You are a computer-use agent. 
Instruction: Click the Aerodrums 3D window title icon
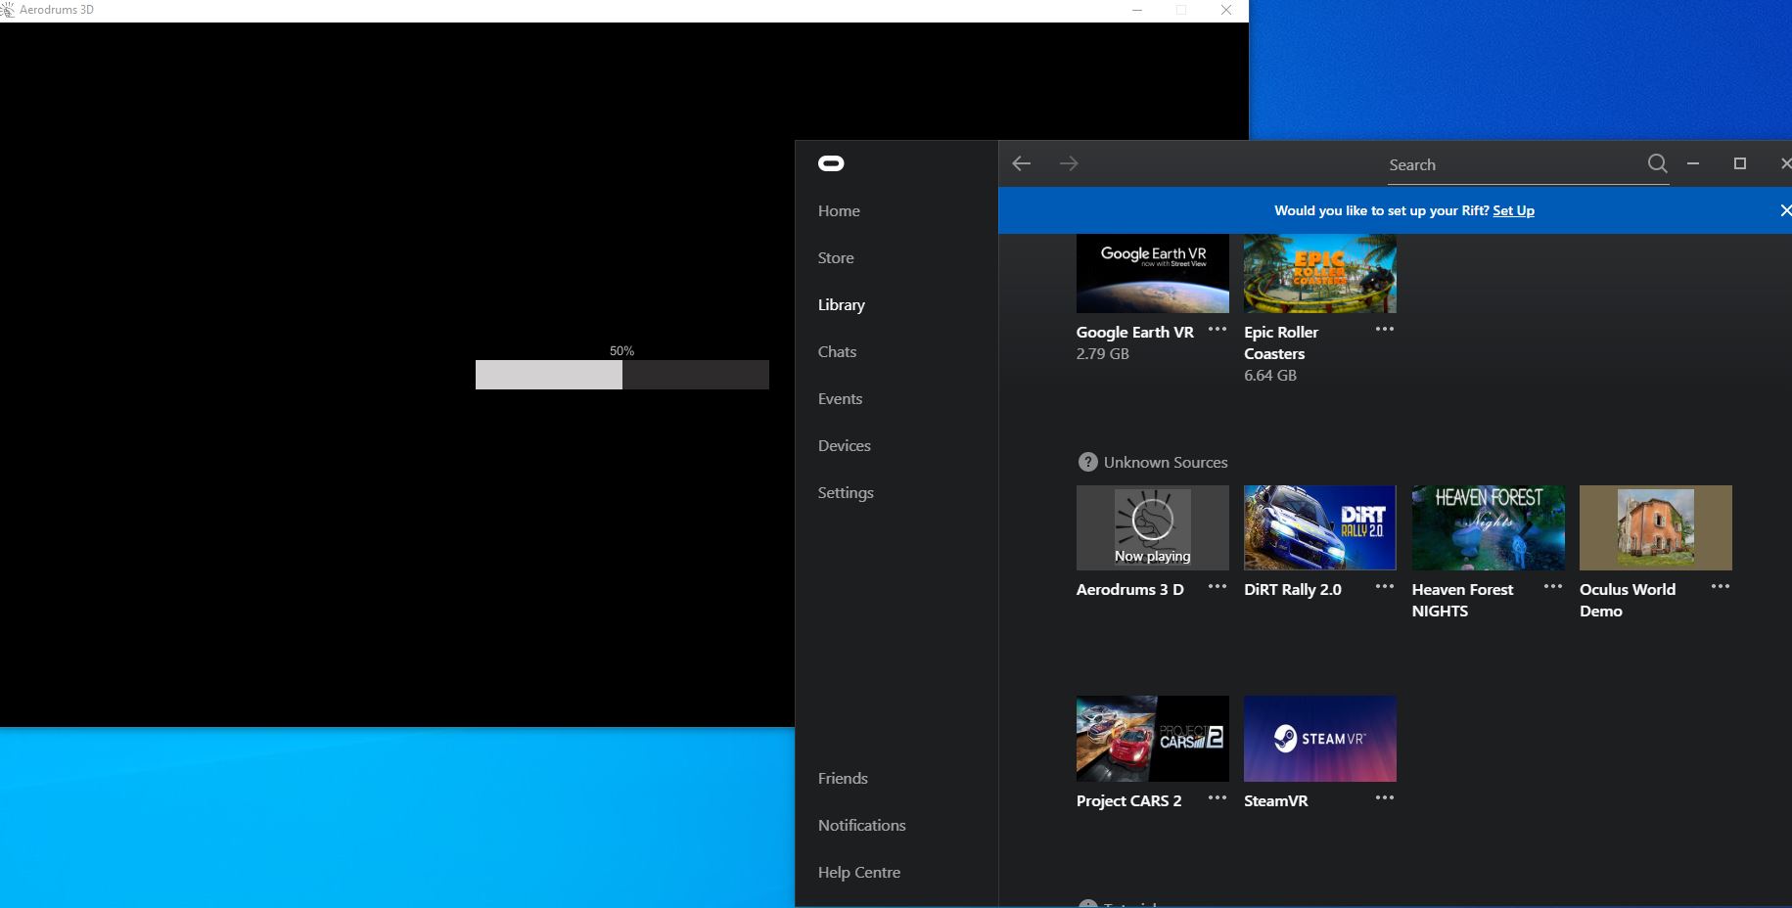(x=7, y=10)
